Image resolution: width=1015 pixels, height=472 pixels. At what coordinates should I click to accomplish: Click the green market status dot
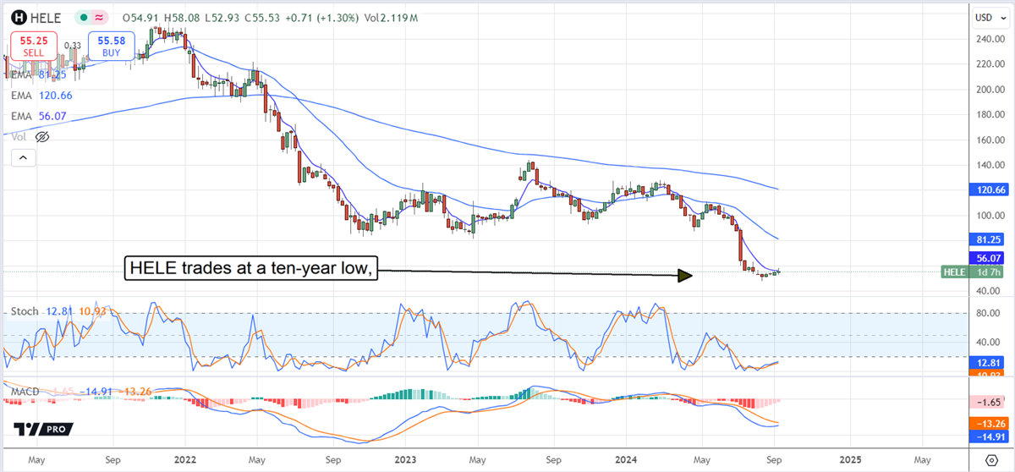[83, 17]
